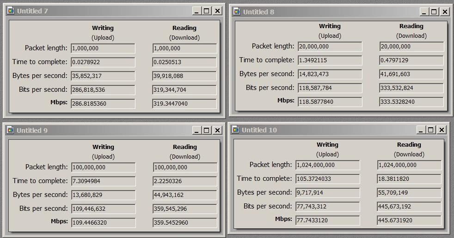Click Writing Packet length field showing 100,000,000

[103, 167]
